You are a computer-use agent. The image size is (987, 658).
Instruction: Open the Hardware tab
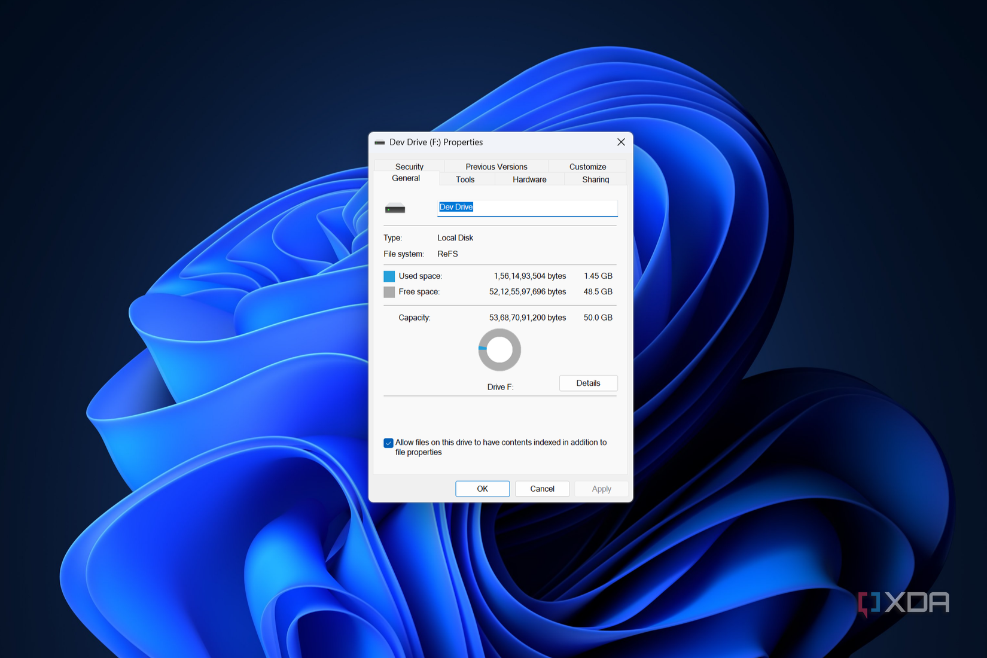pos(529,179)
